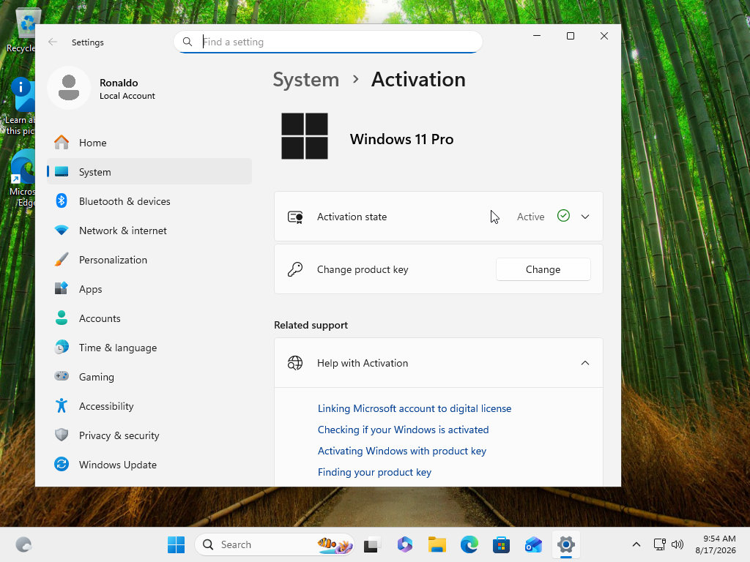750x562 pixels.
Task: Open Finding your product key link
Action: 374,472
